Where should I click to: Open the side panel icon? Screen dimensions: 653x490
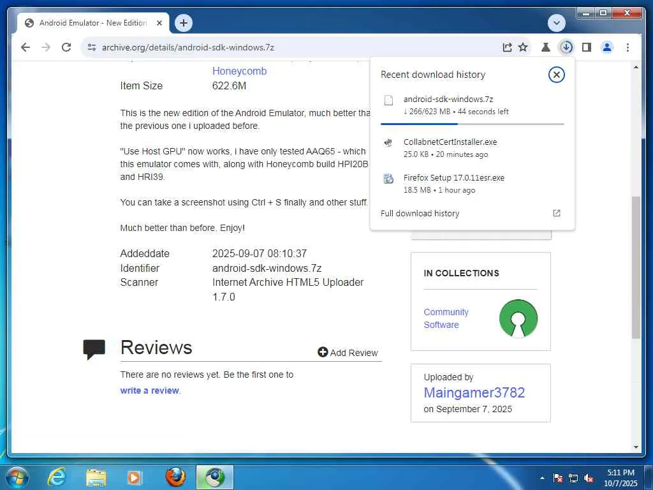587,47
